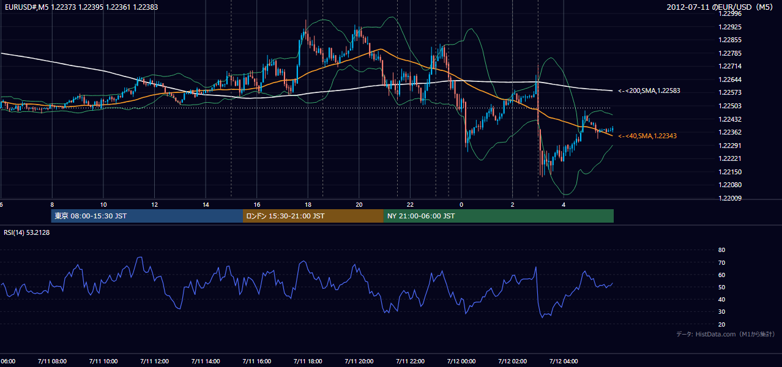
Task: Click price axis value 1.22996
Action: [x=729, y=14]
